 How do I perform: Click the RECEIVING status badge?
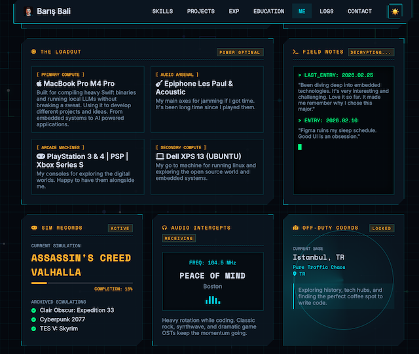[x=179, y=238]
